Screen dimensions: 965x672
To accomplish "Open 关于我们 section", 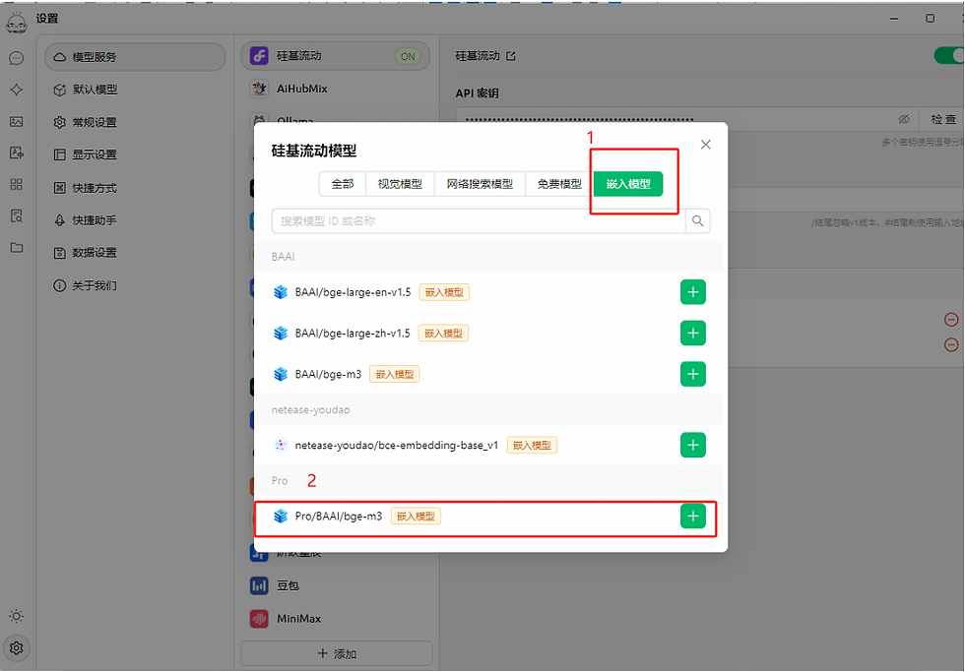I will click(135, 285).
